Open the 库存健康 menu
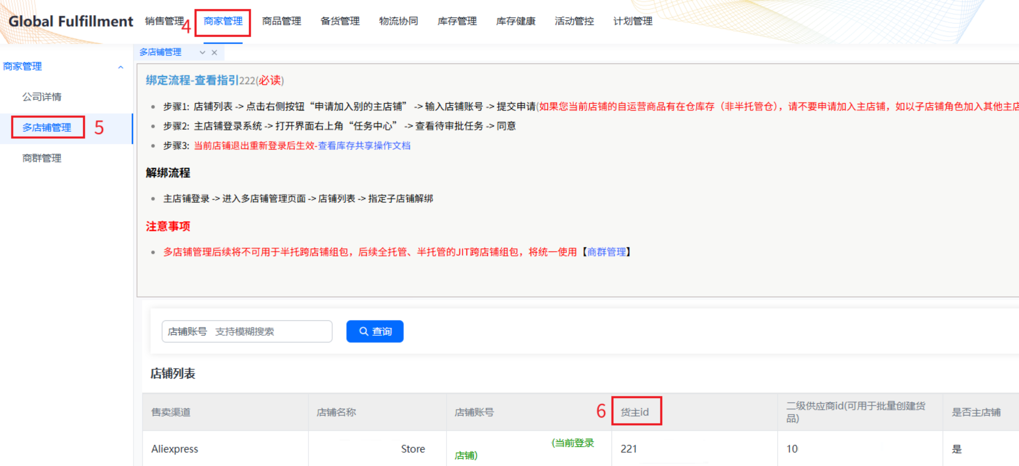 516,21
